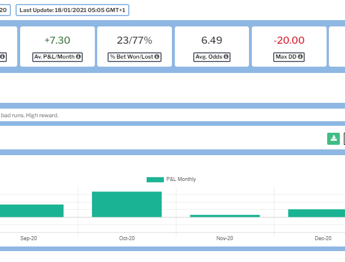
Task: Click the Oct-20 chart bar
Action: [x=126, y=205]
